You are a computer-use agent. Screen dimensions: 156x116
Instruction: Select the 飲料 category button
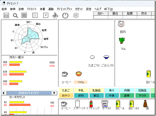pos(81,96)
